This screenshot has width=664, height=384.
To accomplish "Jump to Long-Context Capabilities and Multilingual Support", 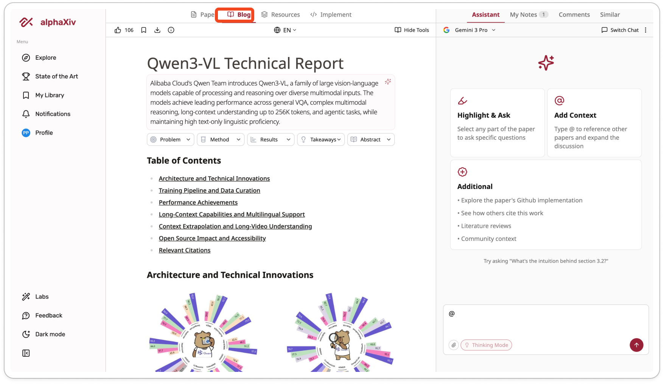I will (232, 214).
